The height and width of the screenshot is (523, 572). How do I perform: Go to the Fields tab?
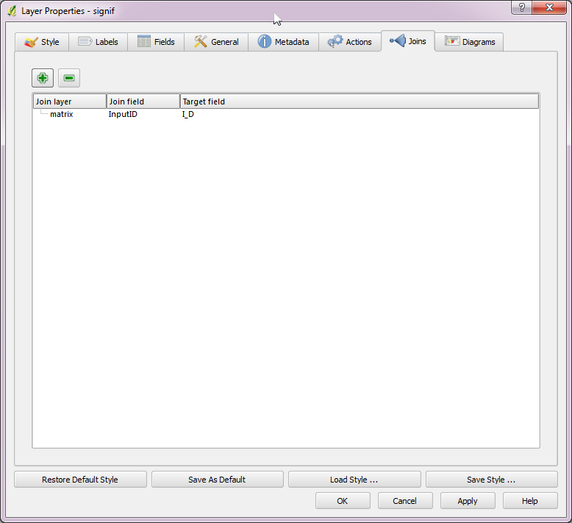tap(156, 42)
